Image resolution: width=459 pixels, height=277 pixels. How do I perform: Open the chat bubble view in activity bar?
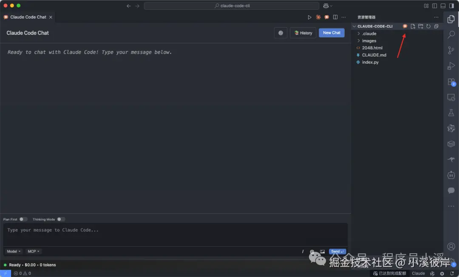[451, 190]
